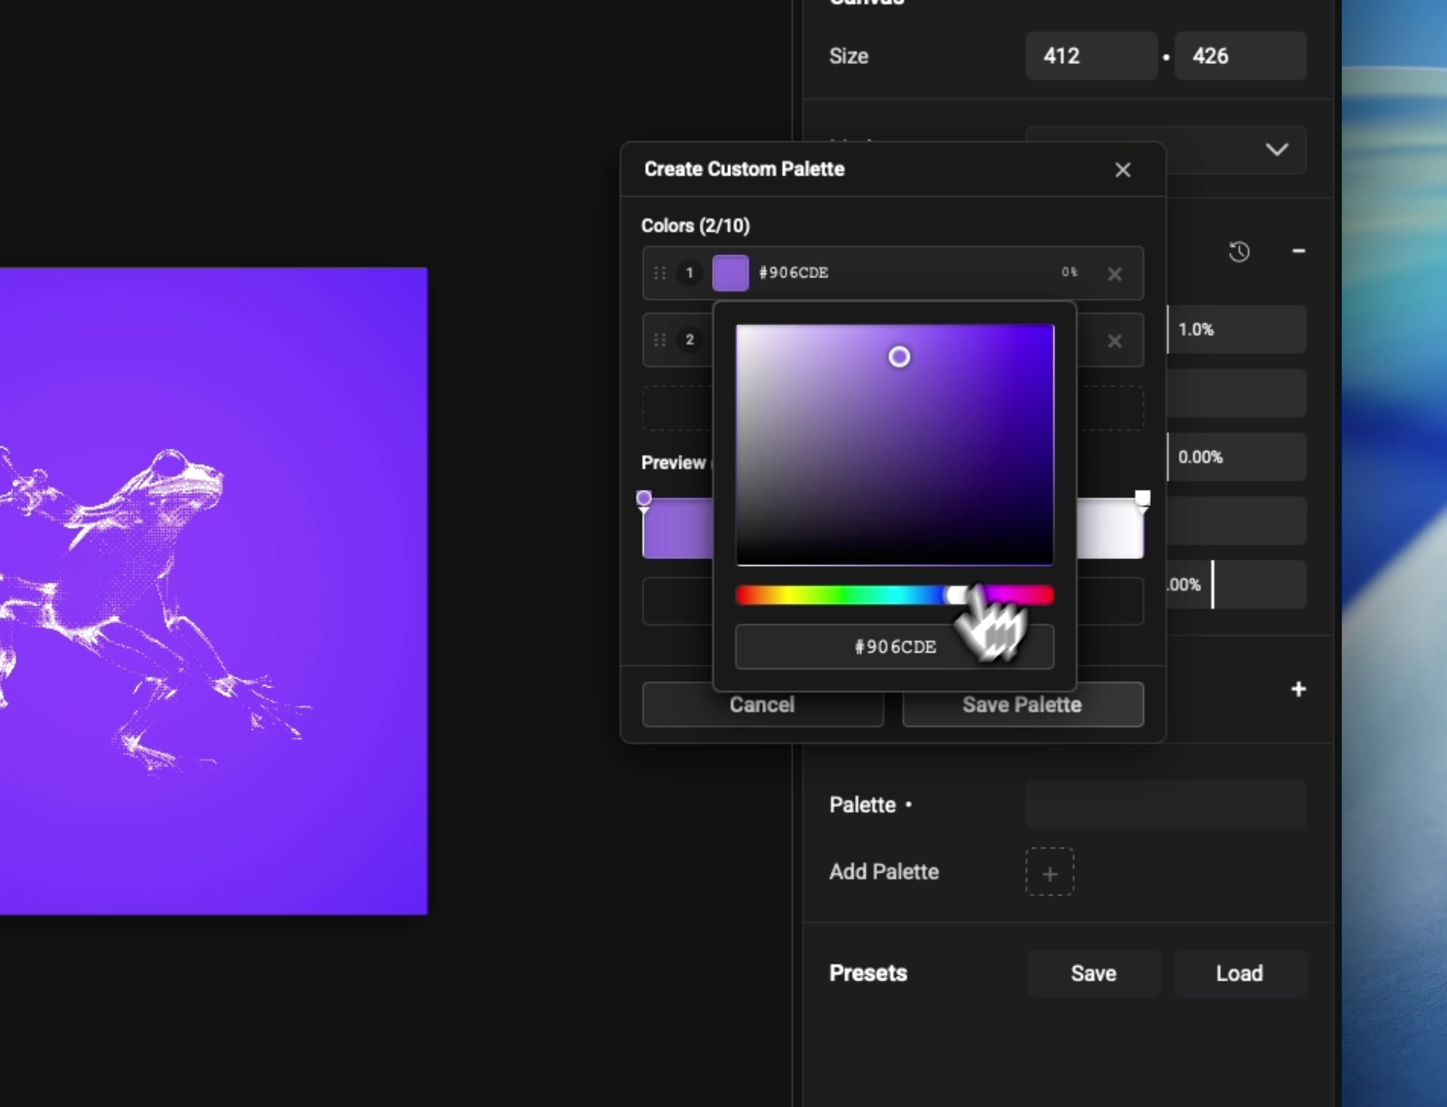Screen dimensions: 1447x1107
Task: Click the history reset clock icon
Action: 1239,252
